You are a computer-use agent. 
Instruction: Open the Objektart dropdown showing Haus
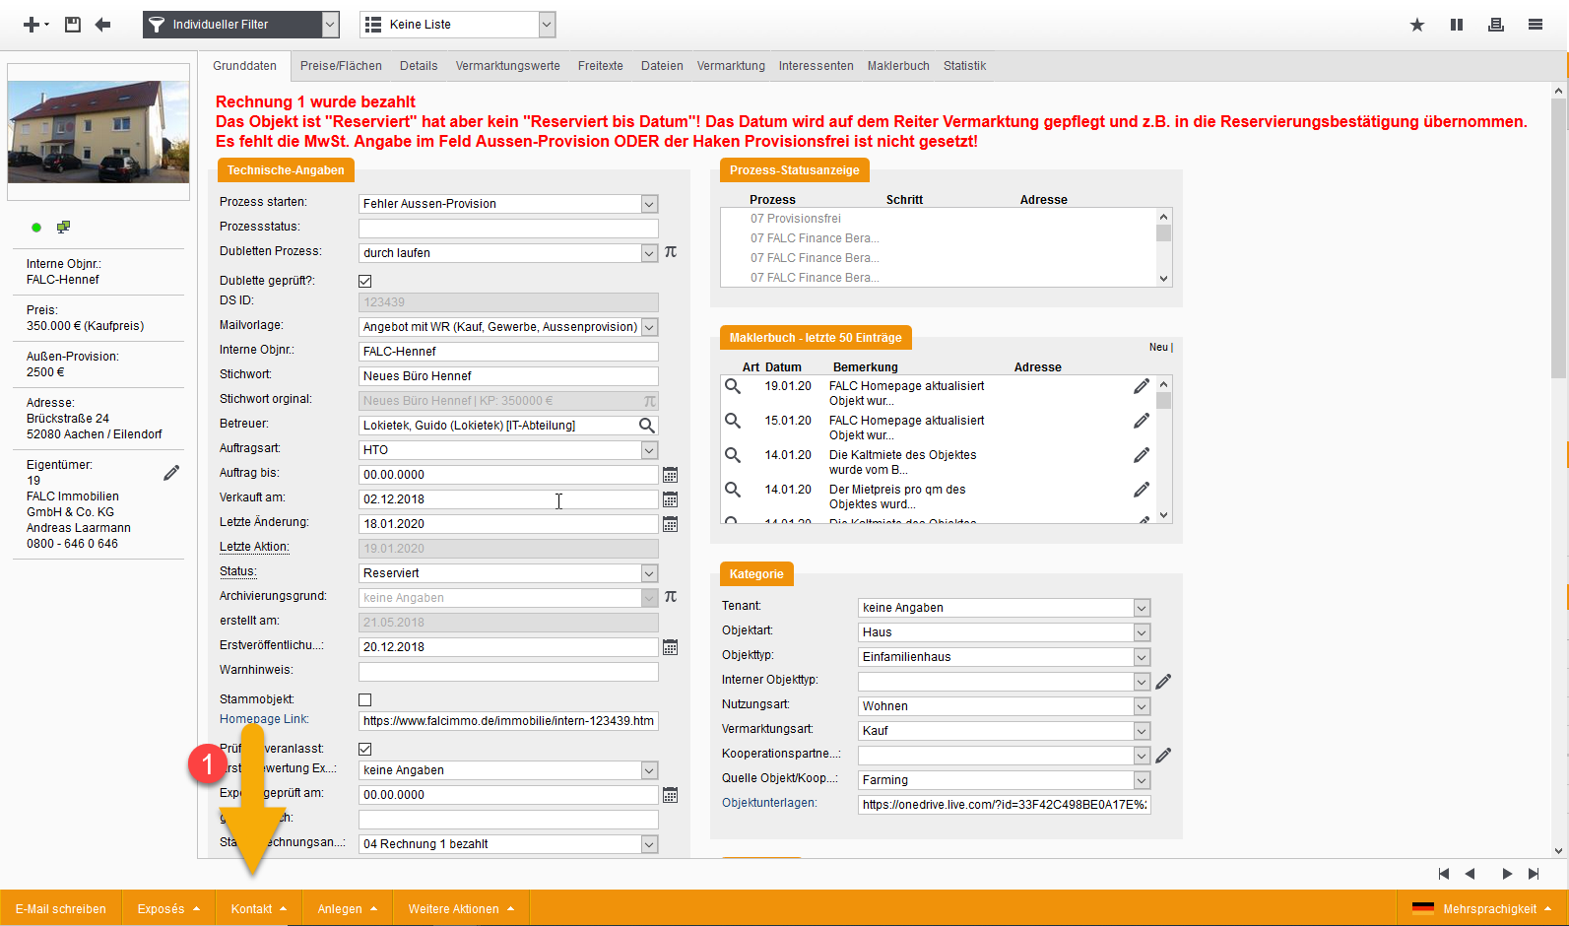pyautogui.click(x=1141, y=632)
